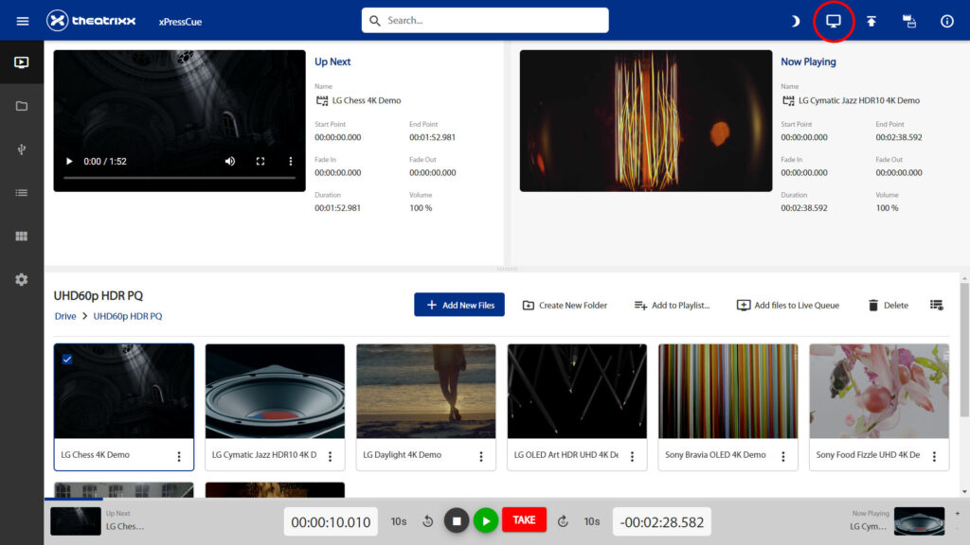Open options menu for LG Daylight 4K Demo
The image size is (970, 545).
(x=480, y=456)
